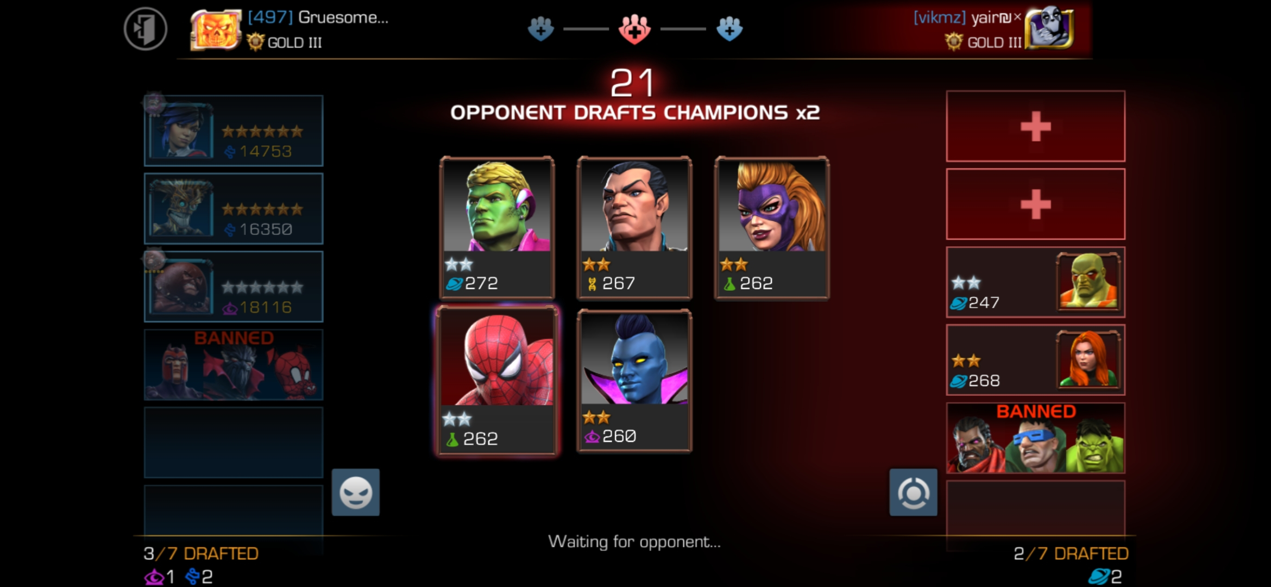Open Gruesome player's flaming skull avatar
The width and height of the screenshot is (1271, 587).
click(x=216, y=29)
